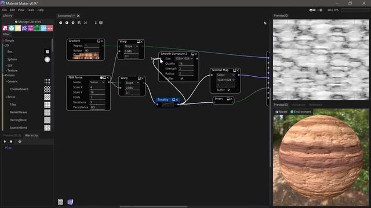Collapse the 3D library group

pyautogui.click(x=4, y=46)
